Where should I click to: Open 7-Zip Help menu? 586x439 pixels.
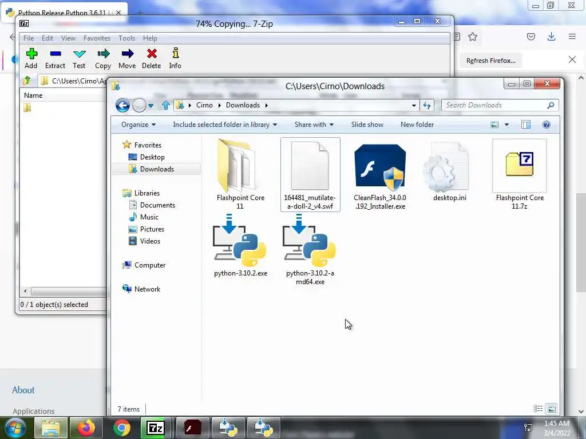[150, 38]
